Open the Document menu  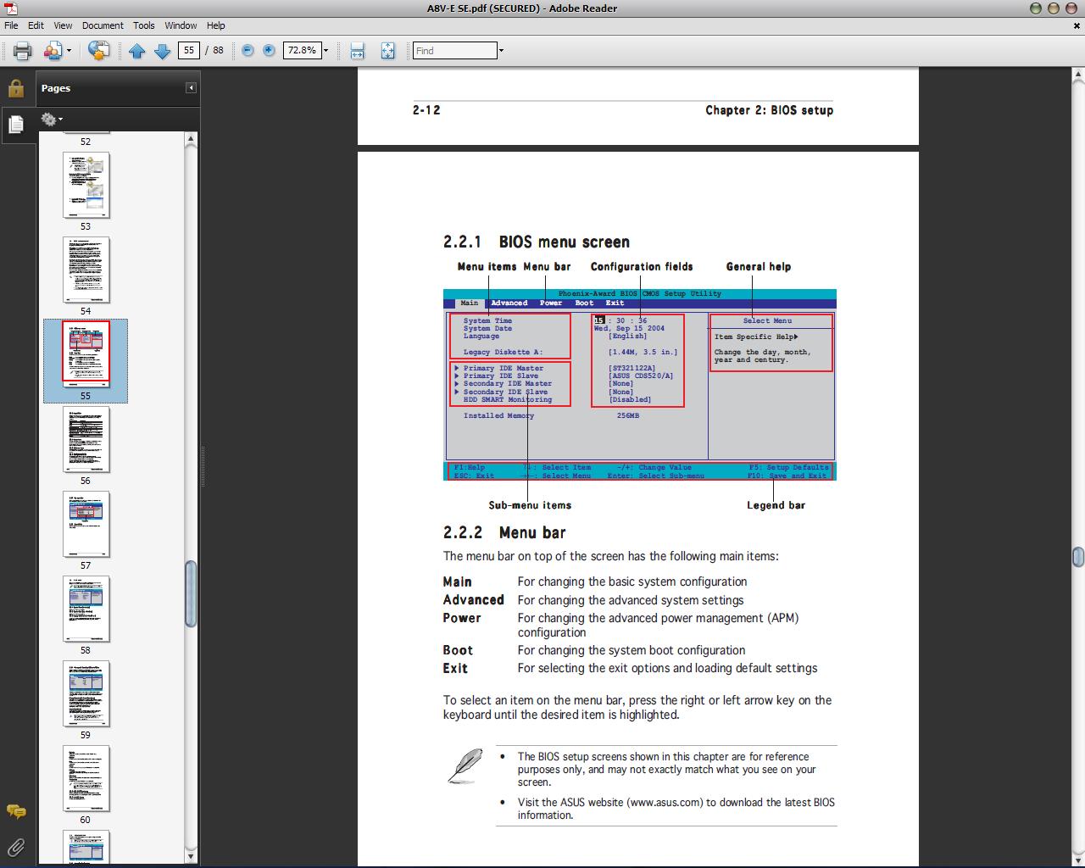[x=103, y=25]
